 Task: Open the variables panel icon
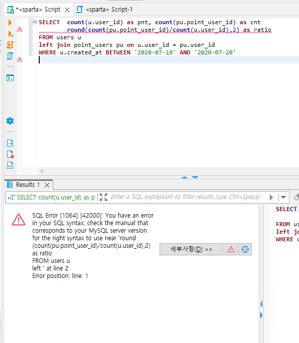(x=10, y=165)
